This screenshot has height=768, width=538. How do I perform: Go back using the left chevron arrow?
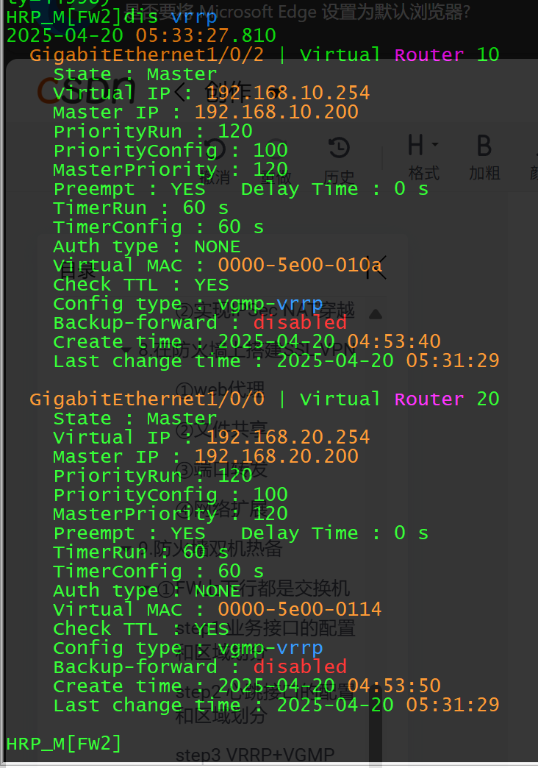(180, 92)
